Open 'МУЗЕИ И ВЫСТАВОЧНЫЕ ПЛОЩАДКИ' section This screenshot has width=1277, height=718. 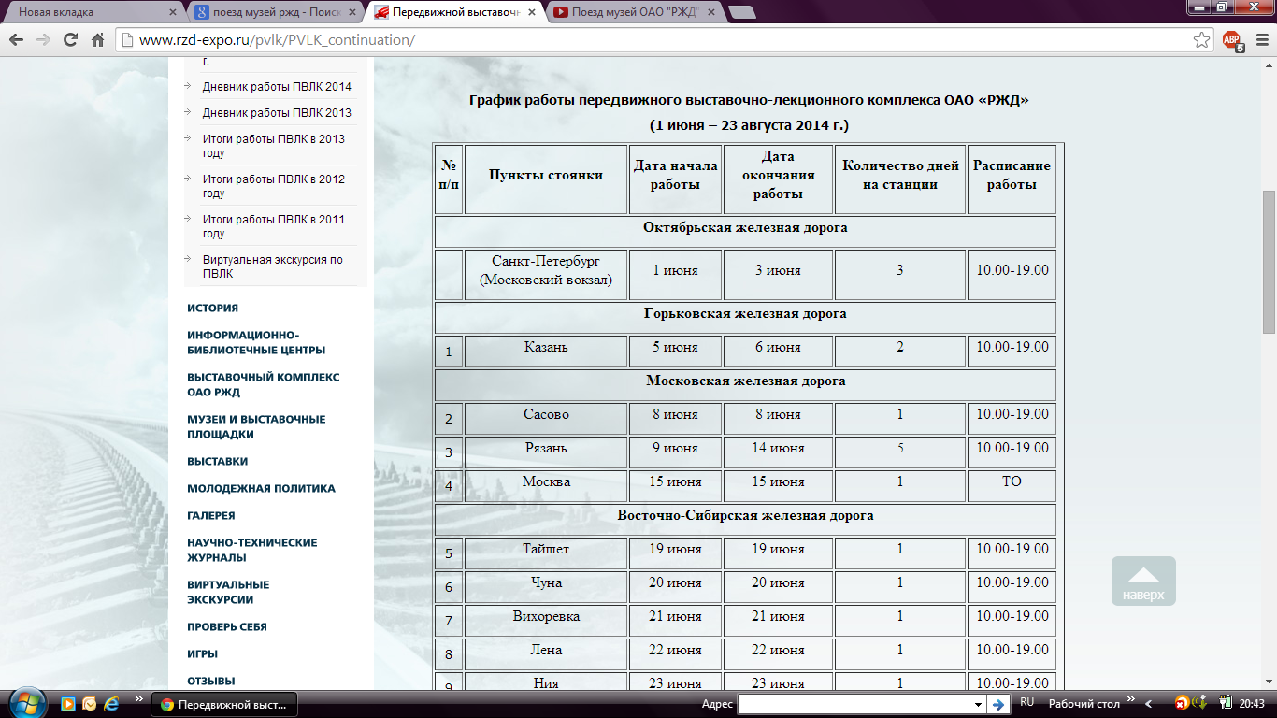pyautogui.click(x=256, y=426)
